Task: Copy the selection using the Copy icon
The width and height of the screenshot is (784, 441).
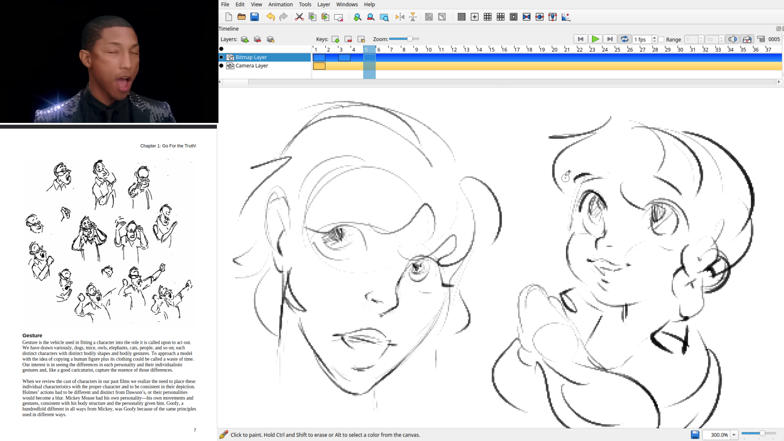Action: click(312, 17)
